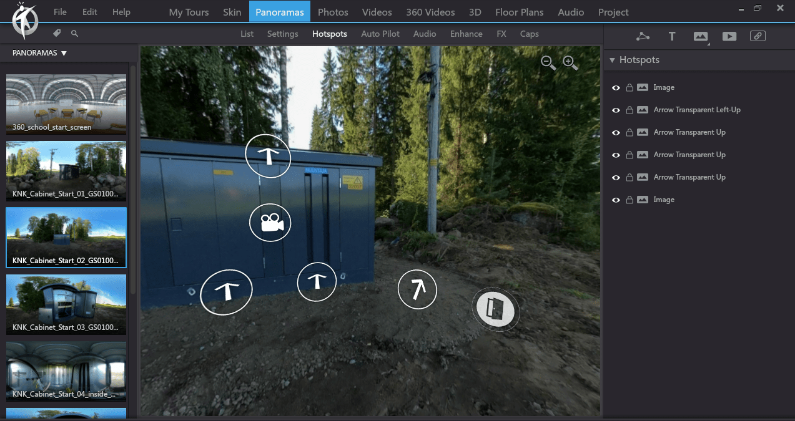Select the camera hotspot on the cabinet
Viewport: 795px width, 421px height.
pyautogui.click(x=270, y=223)
